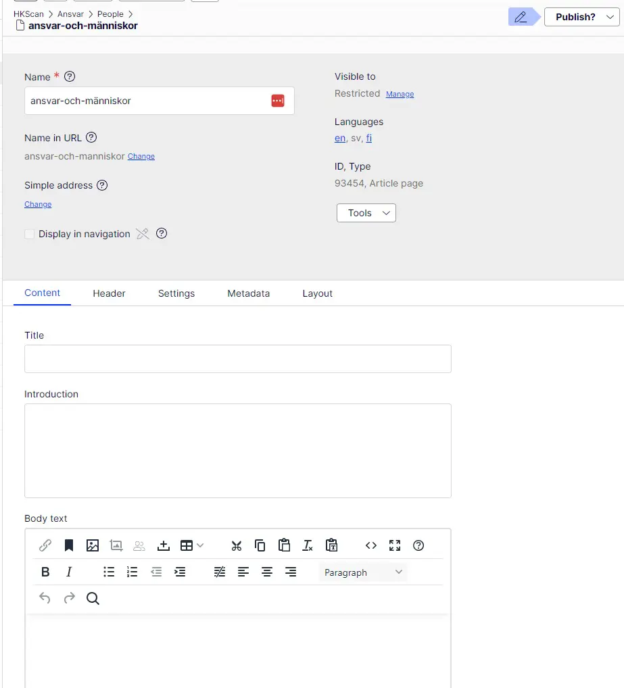Click the insert image icon
Image resolution: width=624 pixels, height=688 pixels.
93,545
